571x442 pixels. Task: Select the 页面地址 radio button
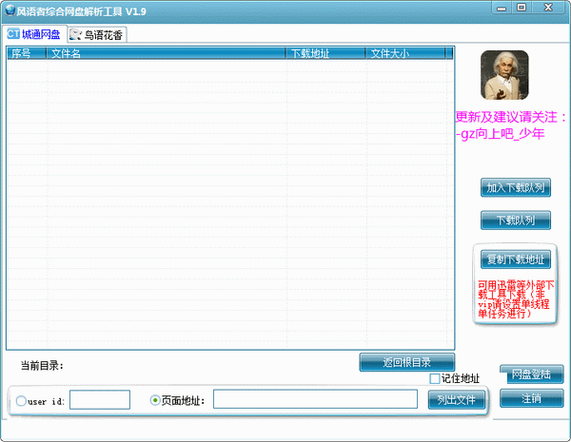click(x=156, y=400)
